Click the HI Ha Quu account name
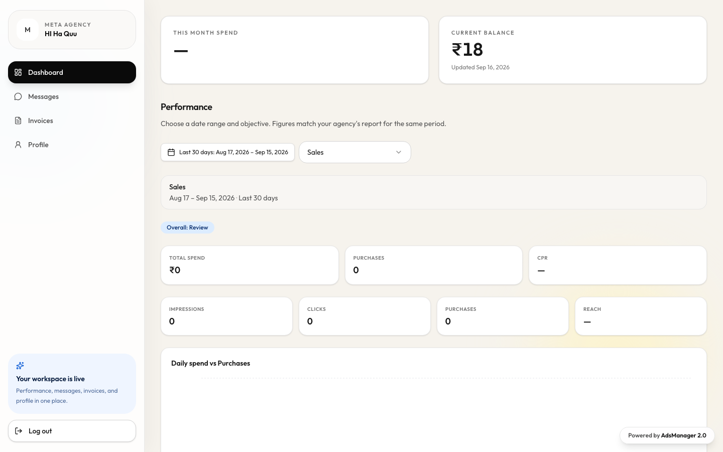Viewport: 723px width, 452px height. (x=61, y=34)
